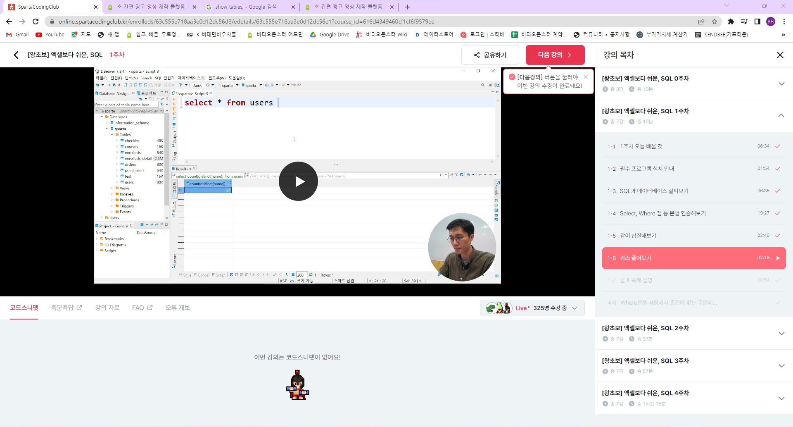The height and width of the screenshot is (427, 793).
Task: Close the 강의 목차 panel
Action: (x=780, y=55)
